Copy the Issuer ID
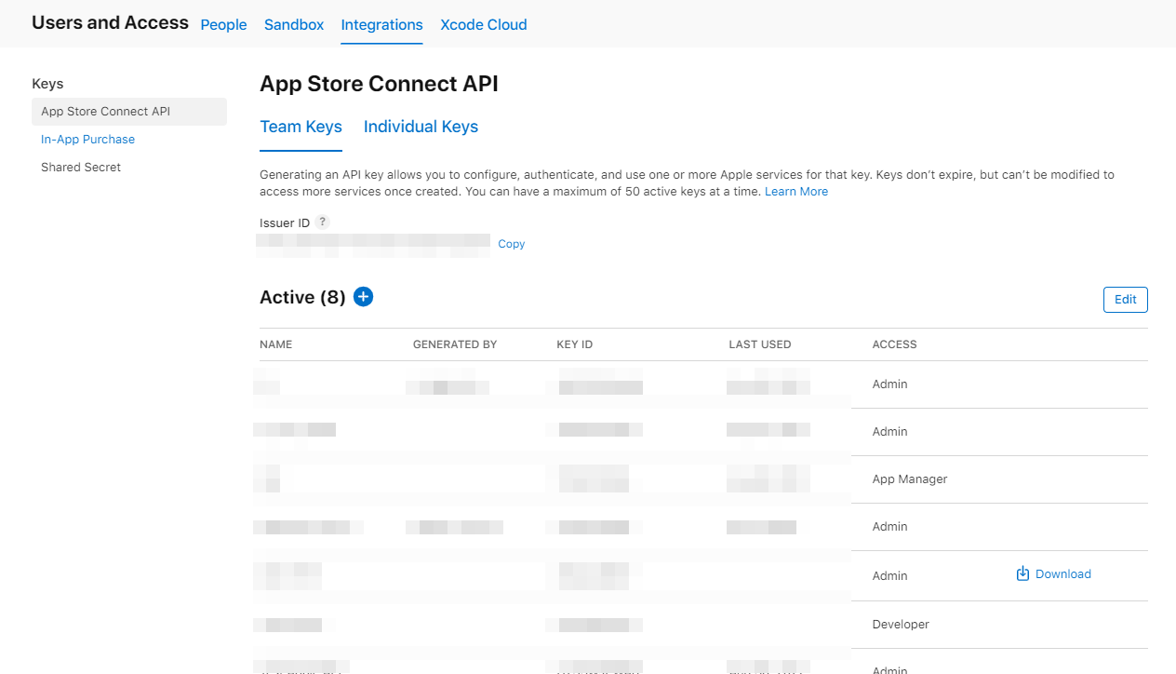Viewport: 1176px width, 674px height. (511, 244)
